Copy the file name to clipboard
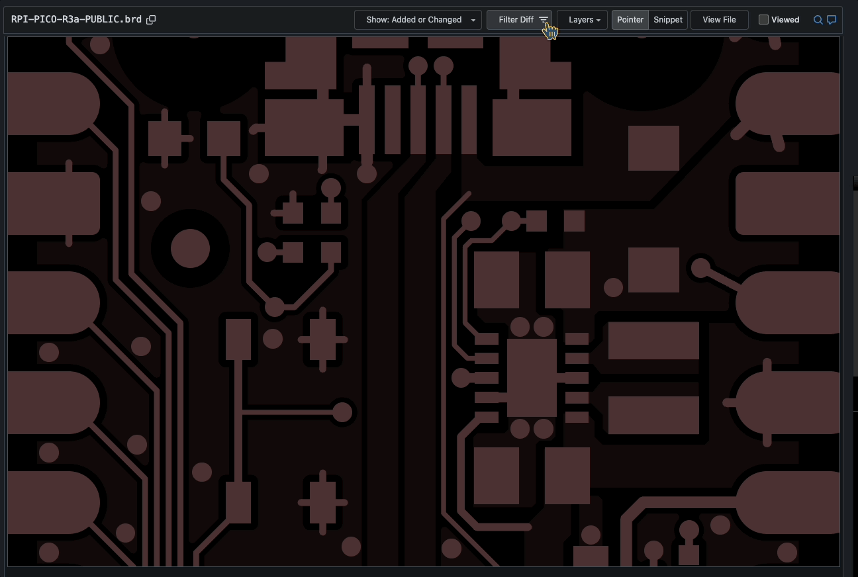Image resolution: width=858 pixels, height=577 pixels. (x=151, y=19)
